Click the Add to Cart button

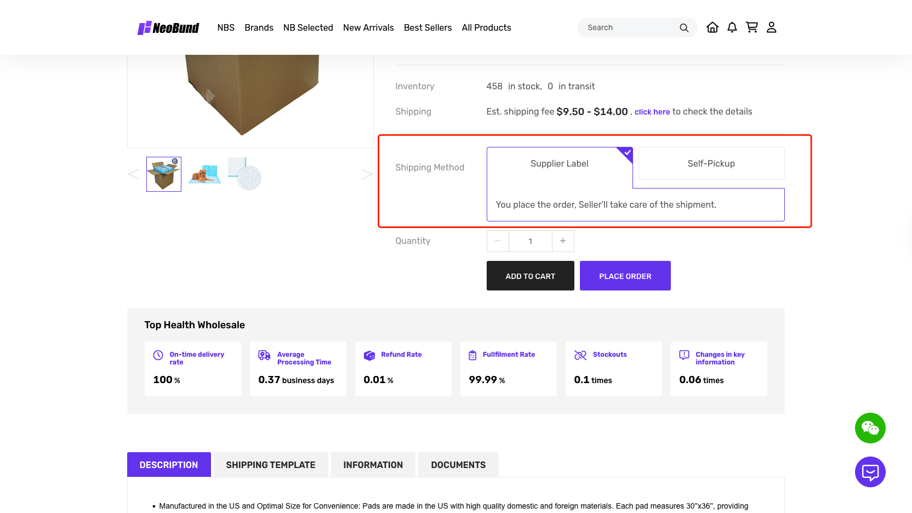tap(530, 276)
